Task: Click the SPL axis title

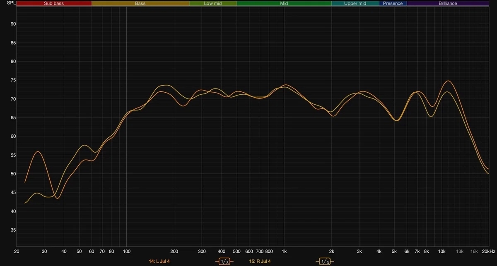Action: 12,3
